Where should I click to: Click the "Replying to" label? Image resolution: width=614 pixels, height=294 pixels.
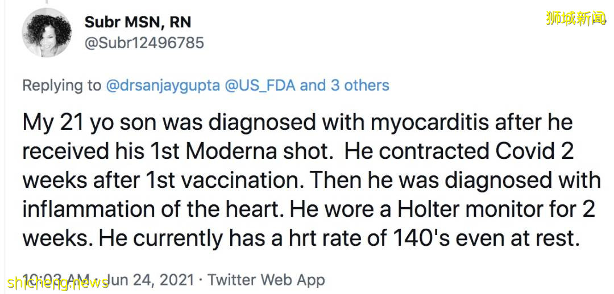point(61,86)
